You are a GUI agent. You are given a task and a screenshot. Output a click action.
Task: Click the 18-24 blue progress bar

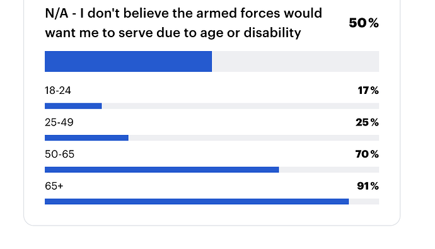tap(73, 106)
